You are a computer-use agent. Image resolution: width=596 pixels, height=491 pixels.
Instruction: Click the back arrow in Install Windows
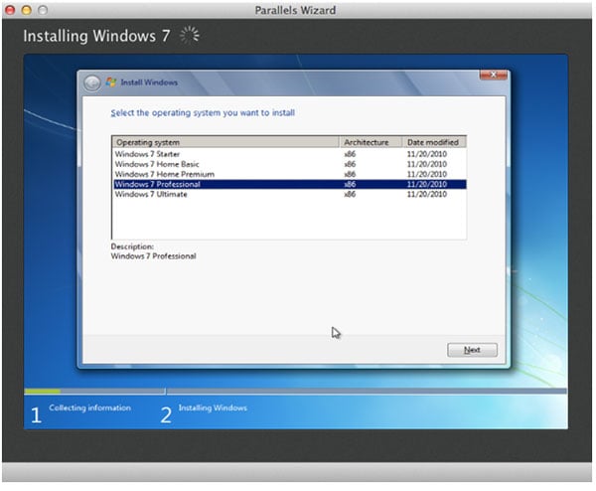(x=92, y=82)
